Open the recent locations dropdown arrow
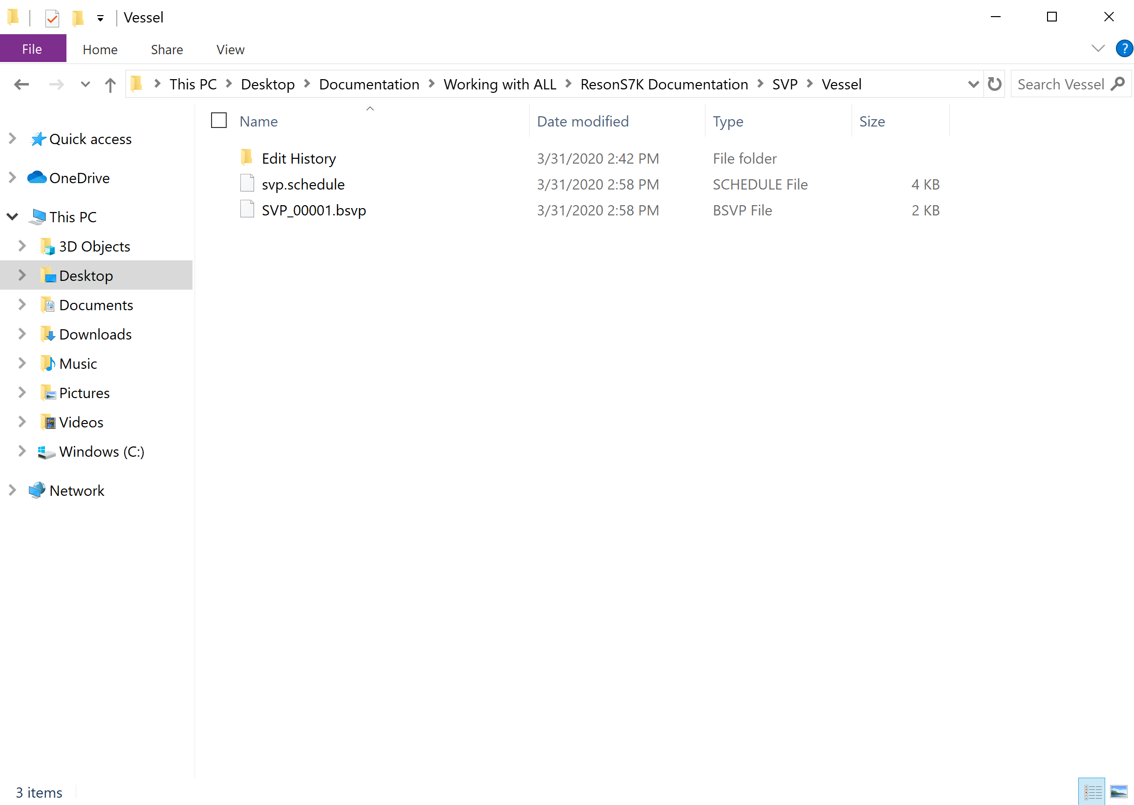Viewport: 1134px width, 805px height. (x=86, y=85)
